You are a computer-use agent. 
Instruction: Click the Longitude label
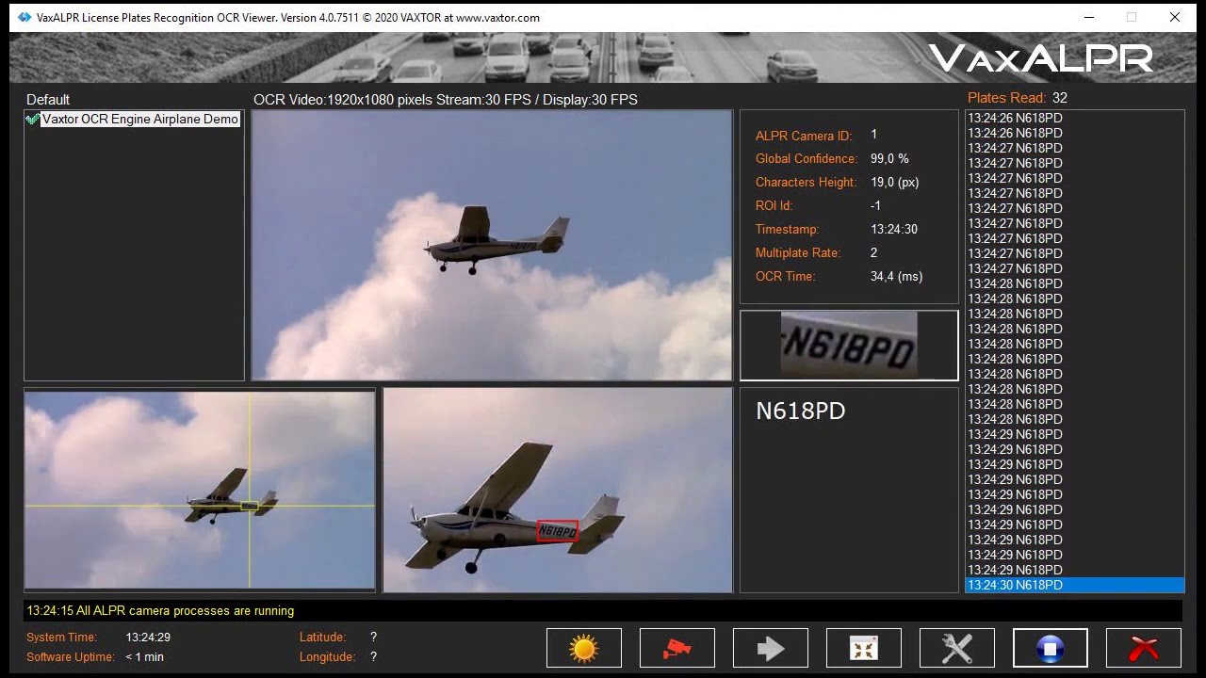[327, 657]
